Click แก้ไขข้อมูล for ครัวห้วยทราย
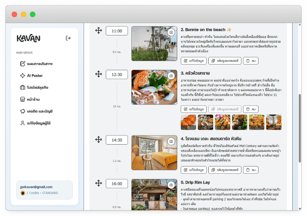307x216 pixels. tap(194, 109)
